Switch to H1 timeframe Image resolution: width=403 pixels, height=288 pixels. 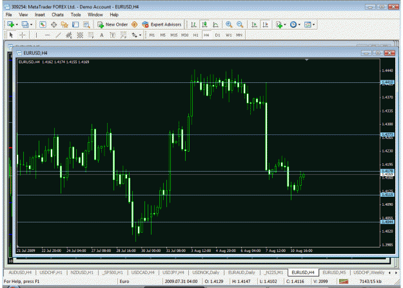195,35
